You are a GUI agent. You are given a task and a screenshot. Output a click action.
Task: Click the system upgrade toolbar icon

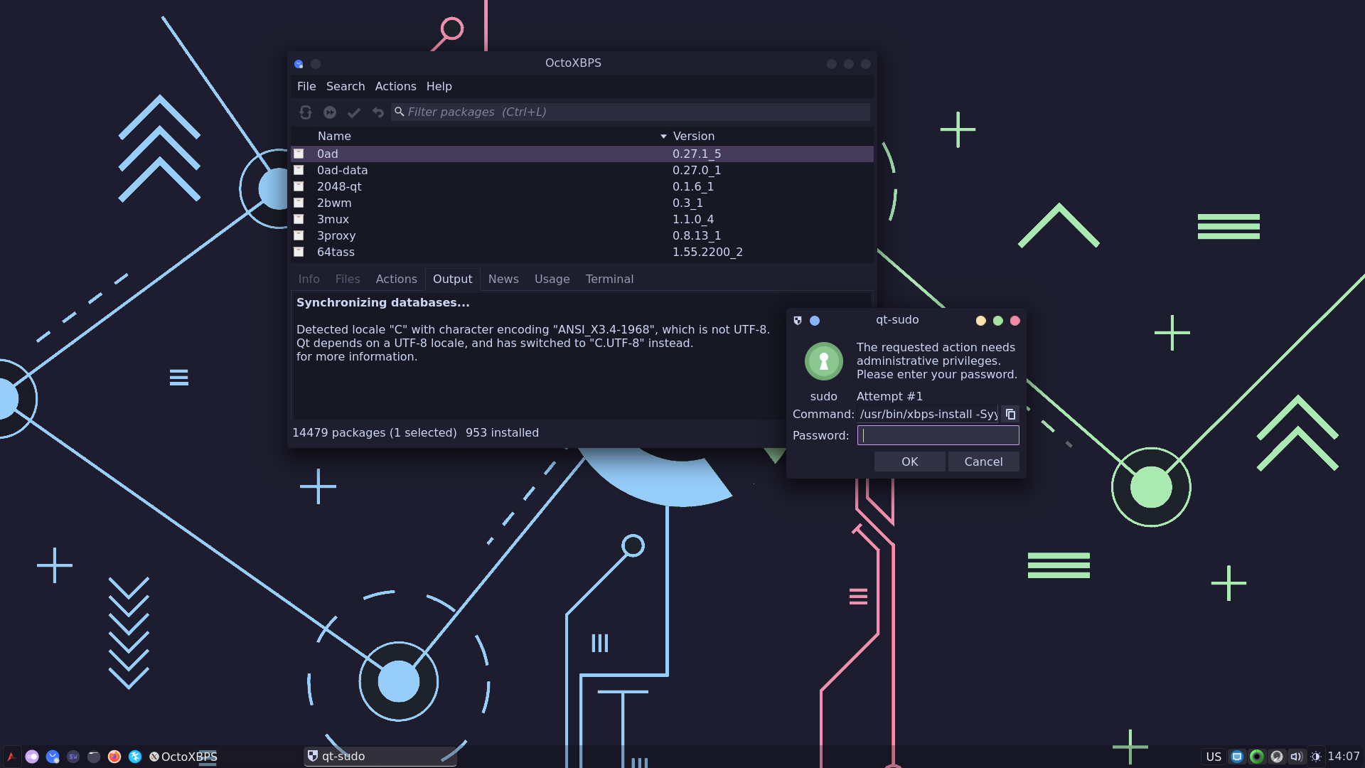pos(330,112)
